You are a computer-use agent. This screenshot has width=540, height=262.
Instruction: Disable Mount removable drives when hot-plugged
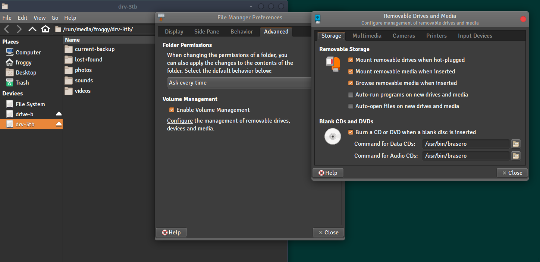pos(351,60)
